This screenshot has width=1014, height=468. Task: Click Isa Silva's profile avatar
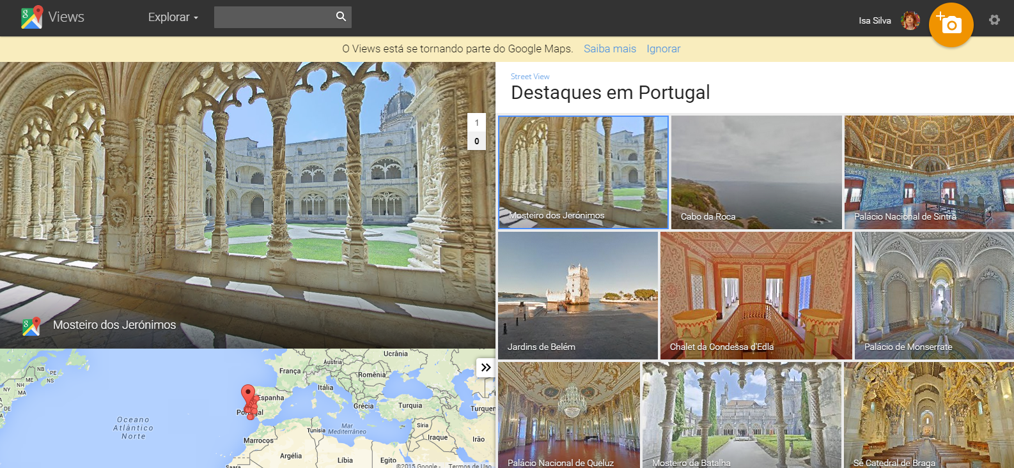point(910,20)
